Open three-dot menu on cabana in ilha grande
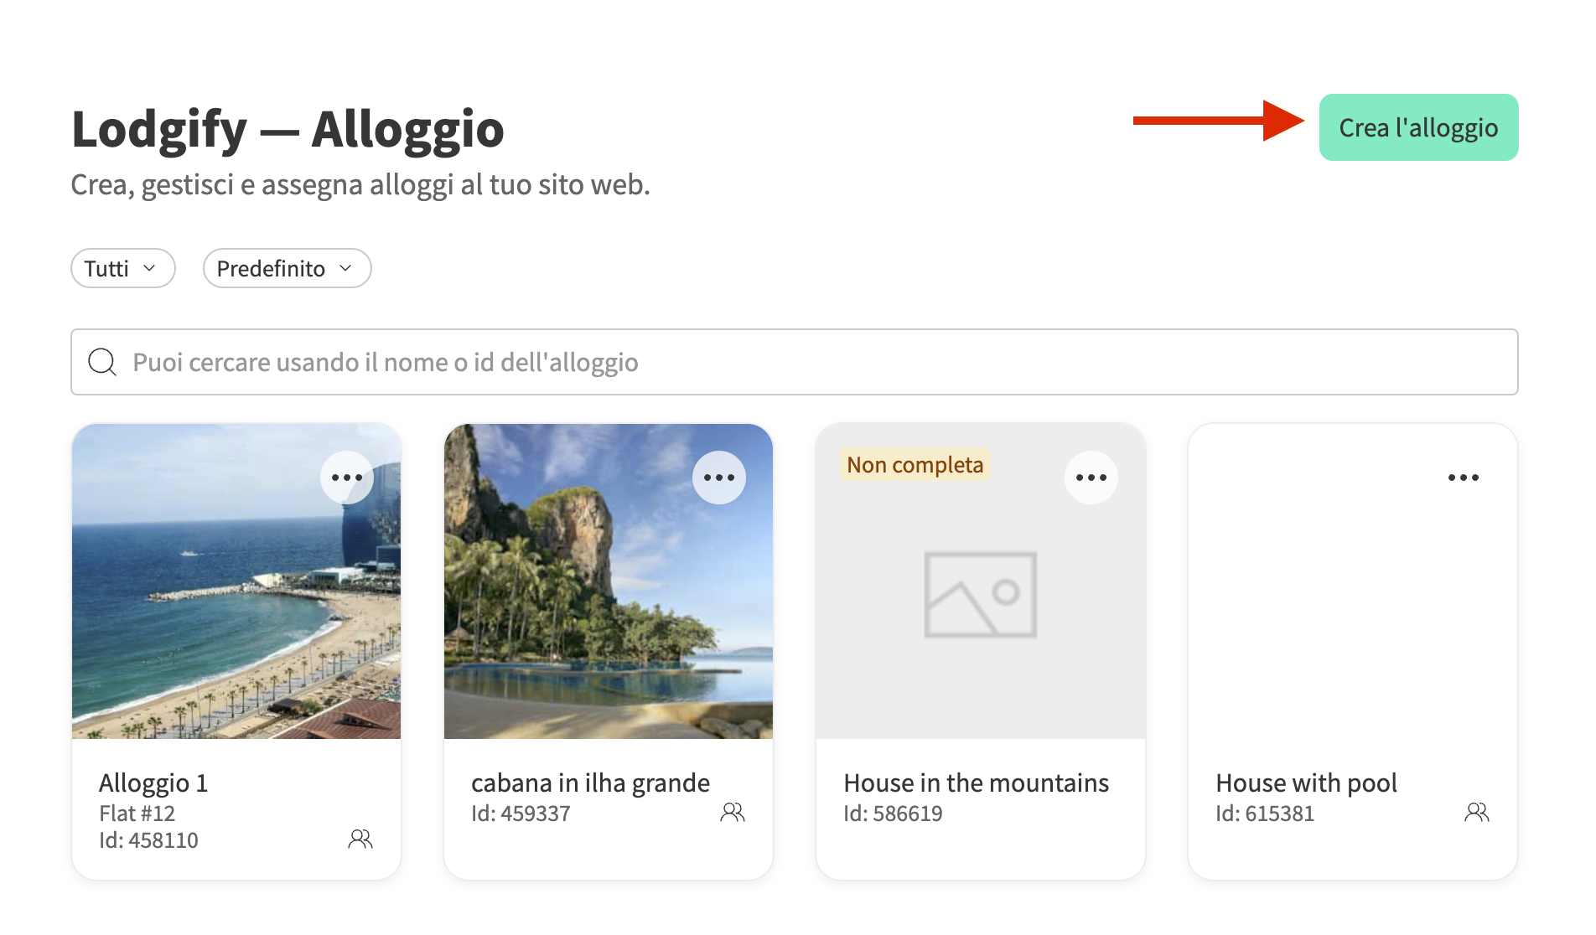Screen dimensions: 1596x935 (x=719, y=478)
